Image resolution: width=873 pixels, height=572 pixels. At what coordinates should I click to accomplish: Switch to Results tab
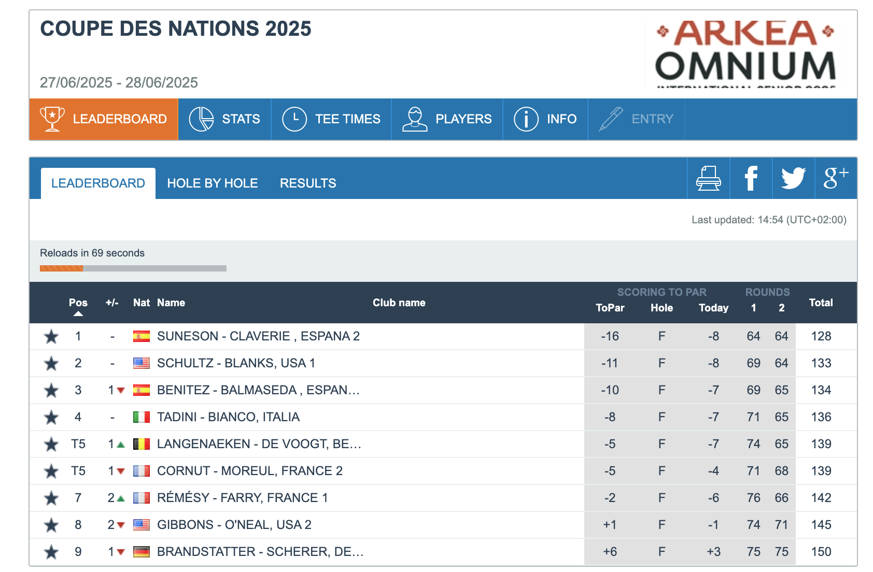pos(308,183)
